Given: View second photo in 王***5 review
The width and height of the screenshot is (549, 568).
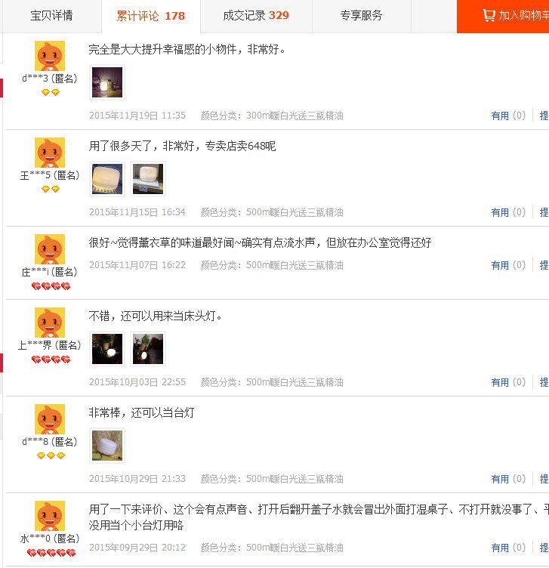Looking at the screenshot, I should (x=148, y=179).
